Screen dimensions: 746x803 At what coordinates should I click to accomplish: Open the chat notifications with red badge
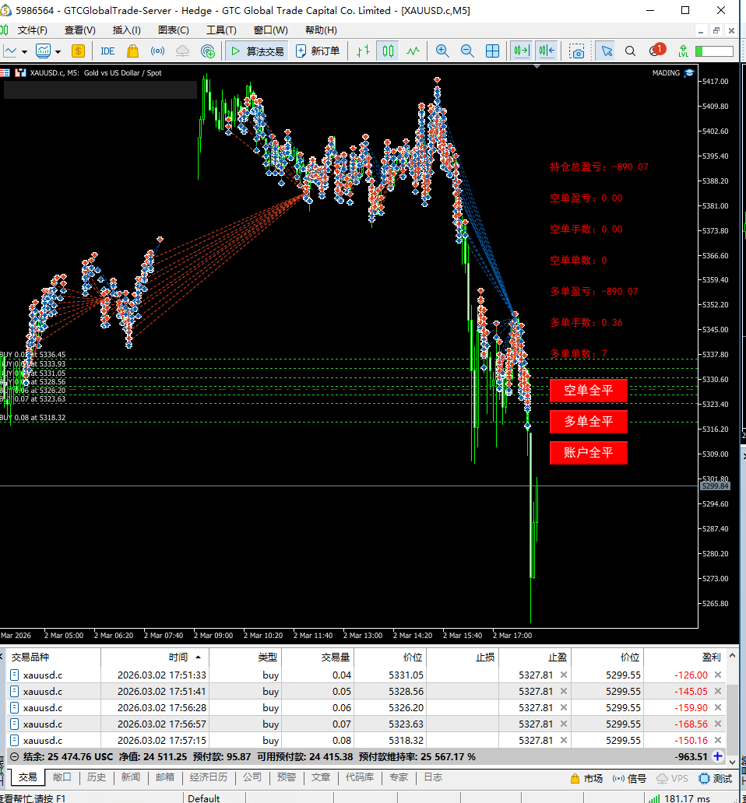[x=656, y=50]
